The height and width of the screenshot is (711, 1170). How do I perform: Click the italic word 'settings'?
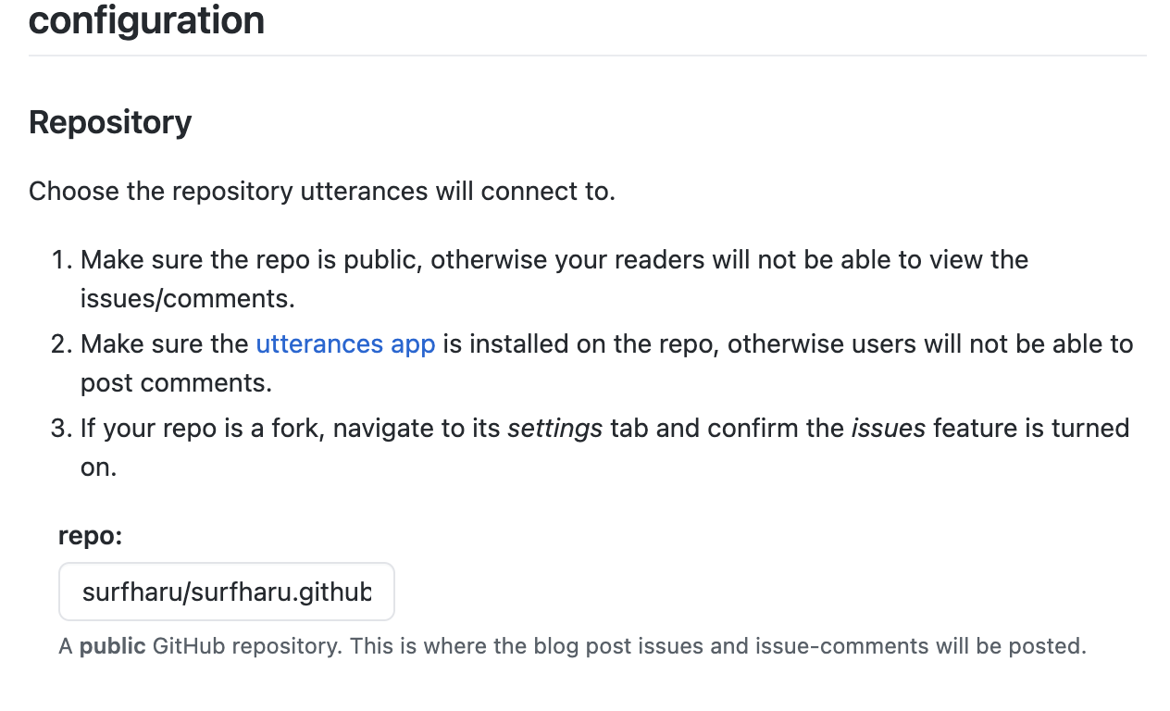[x=555, y=429]
